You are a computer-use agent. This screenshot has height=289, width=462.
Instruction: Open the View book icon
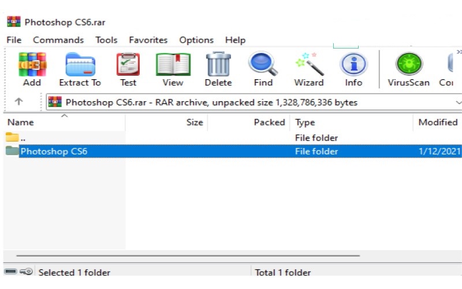click(173, 64)
